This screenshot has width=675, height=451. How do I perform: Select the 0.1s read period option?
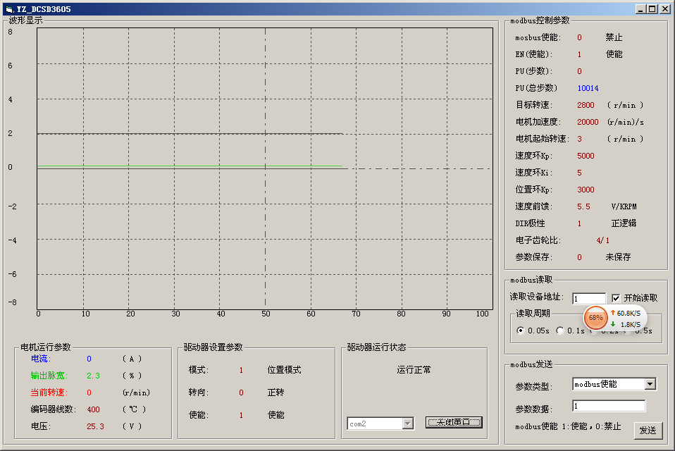[x=560, y=330]
